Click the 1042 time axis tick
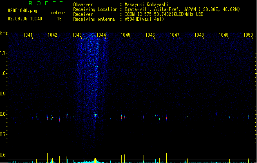Screen dimensions: 257x163 point(52,35)
